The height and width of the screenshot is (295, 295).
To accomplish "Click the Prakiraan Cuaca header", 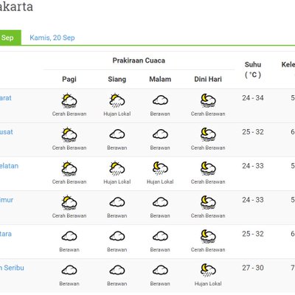I will pos(139,60).
